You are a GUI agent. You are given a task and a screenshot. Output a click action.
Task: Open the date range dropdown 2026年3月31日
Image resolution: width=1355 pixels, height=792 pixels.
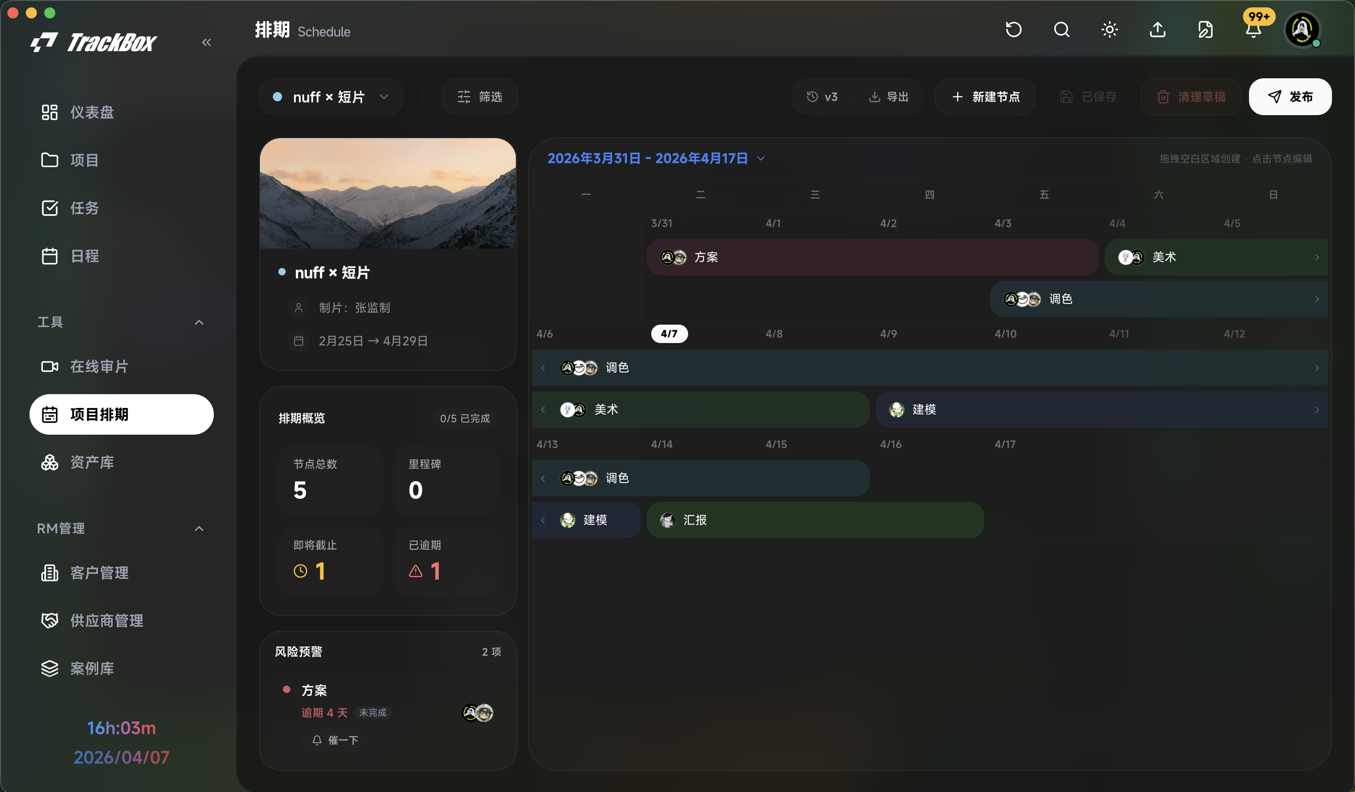pos(656,158)
